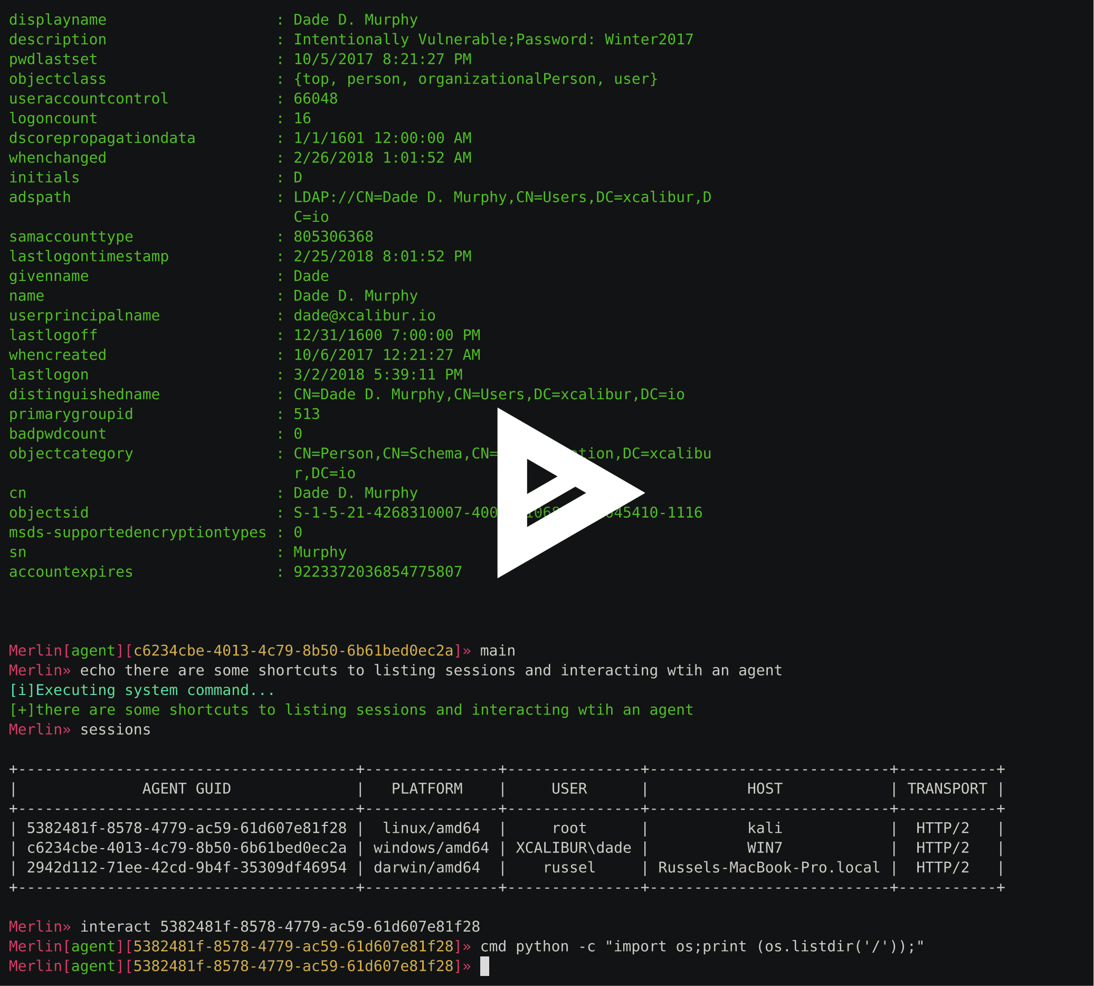Image resolution: width=1094 pixels, height=986 pixels.
Task: Click the 'linux/amd64' platform cell
Action: (x=432, y=828)
